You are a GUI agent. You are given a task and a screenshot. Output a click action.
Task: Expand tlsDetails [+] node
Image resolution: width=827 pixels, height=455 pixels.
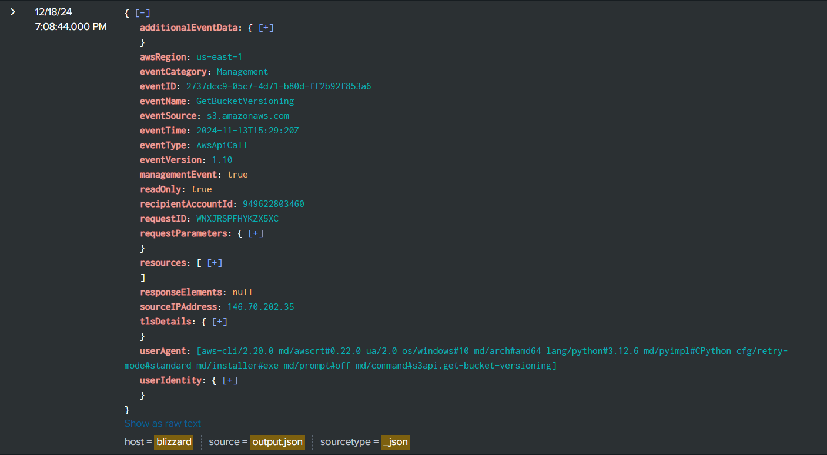pyautogui.click(x=220, y=322)
